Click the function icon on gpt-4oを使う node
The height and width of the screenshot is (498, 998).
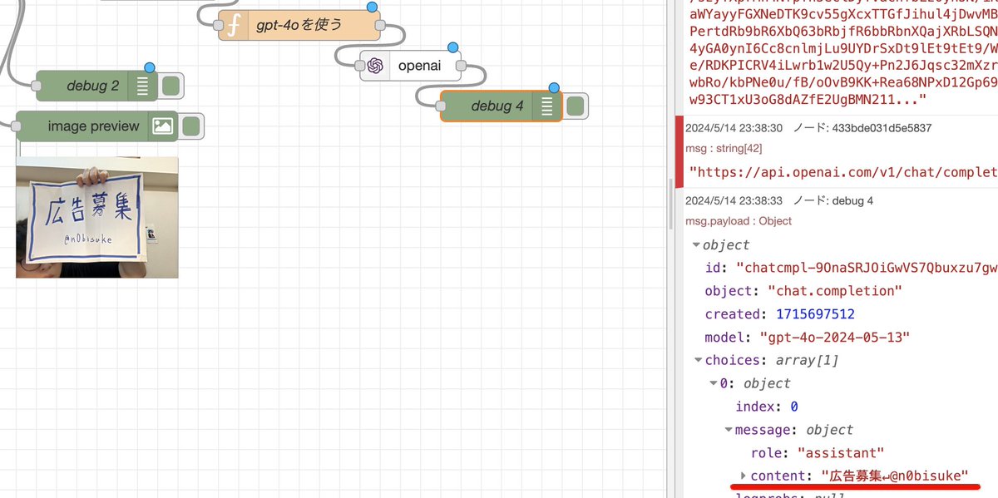[x=234, y=24]
